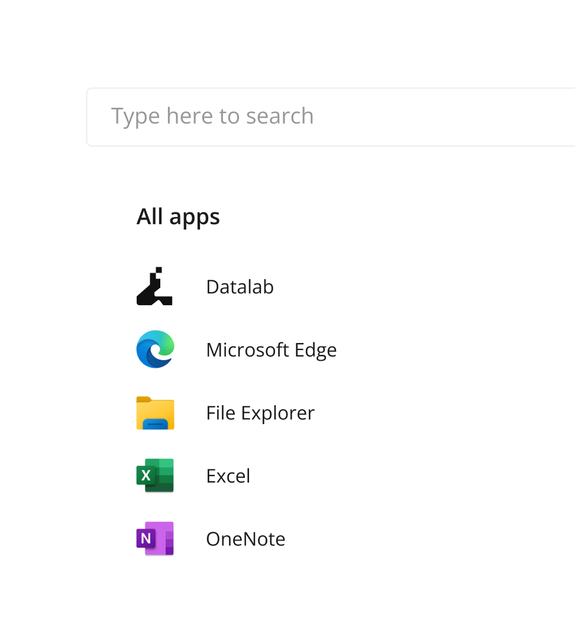575x631 pixels.
Task: Click empty white space below OneNote
Action: [296, 591]
